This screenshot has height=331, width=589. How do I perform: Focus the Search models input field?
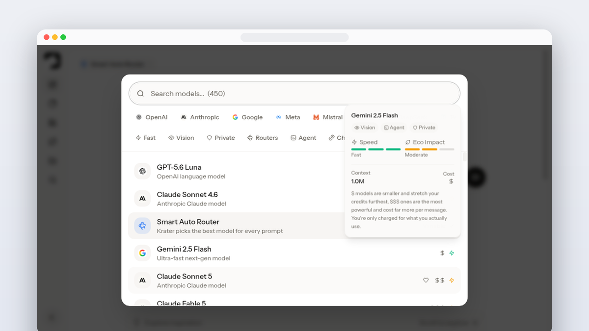click(x=294, y=93)
